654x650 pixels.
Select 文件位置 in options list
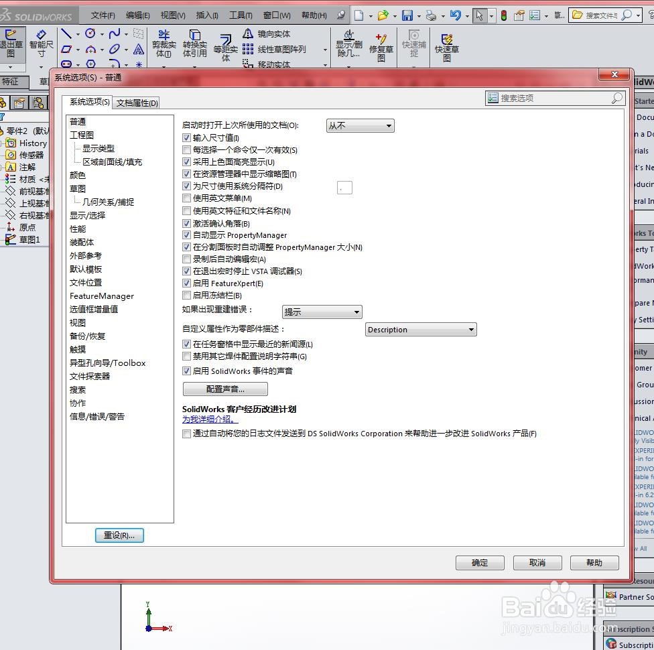(x=86, y=282)
